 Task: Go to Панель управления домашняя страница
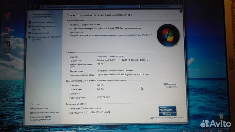(42, 15)
